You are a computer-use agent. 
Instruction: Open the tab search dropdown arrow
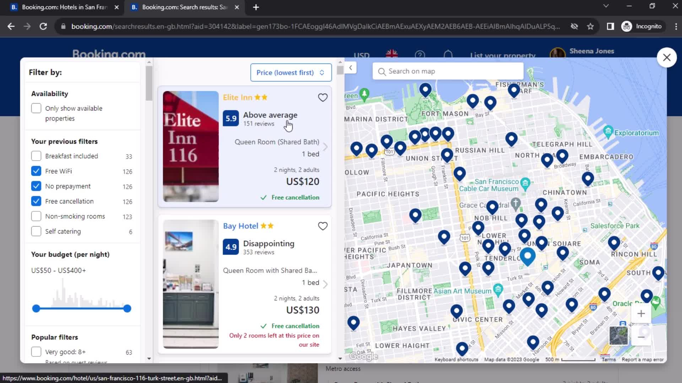(606, 6)
